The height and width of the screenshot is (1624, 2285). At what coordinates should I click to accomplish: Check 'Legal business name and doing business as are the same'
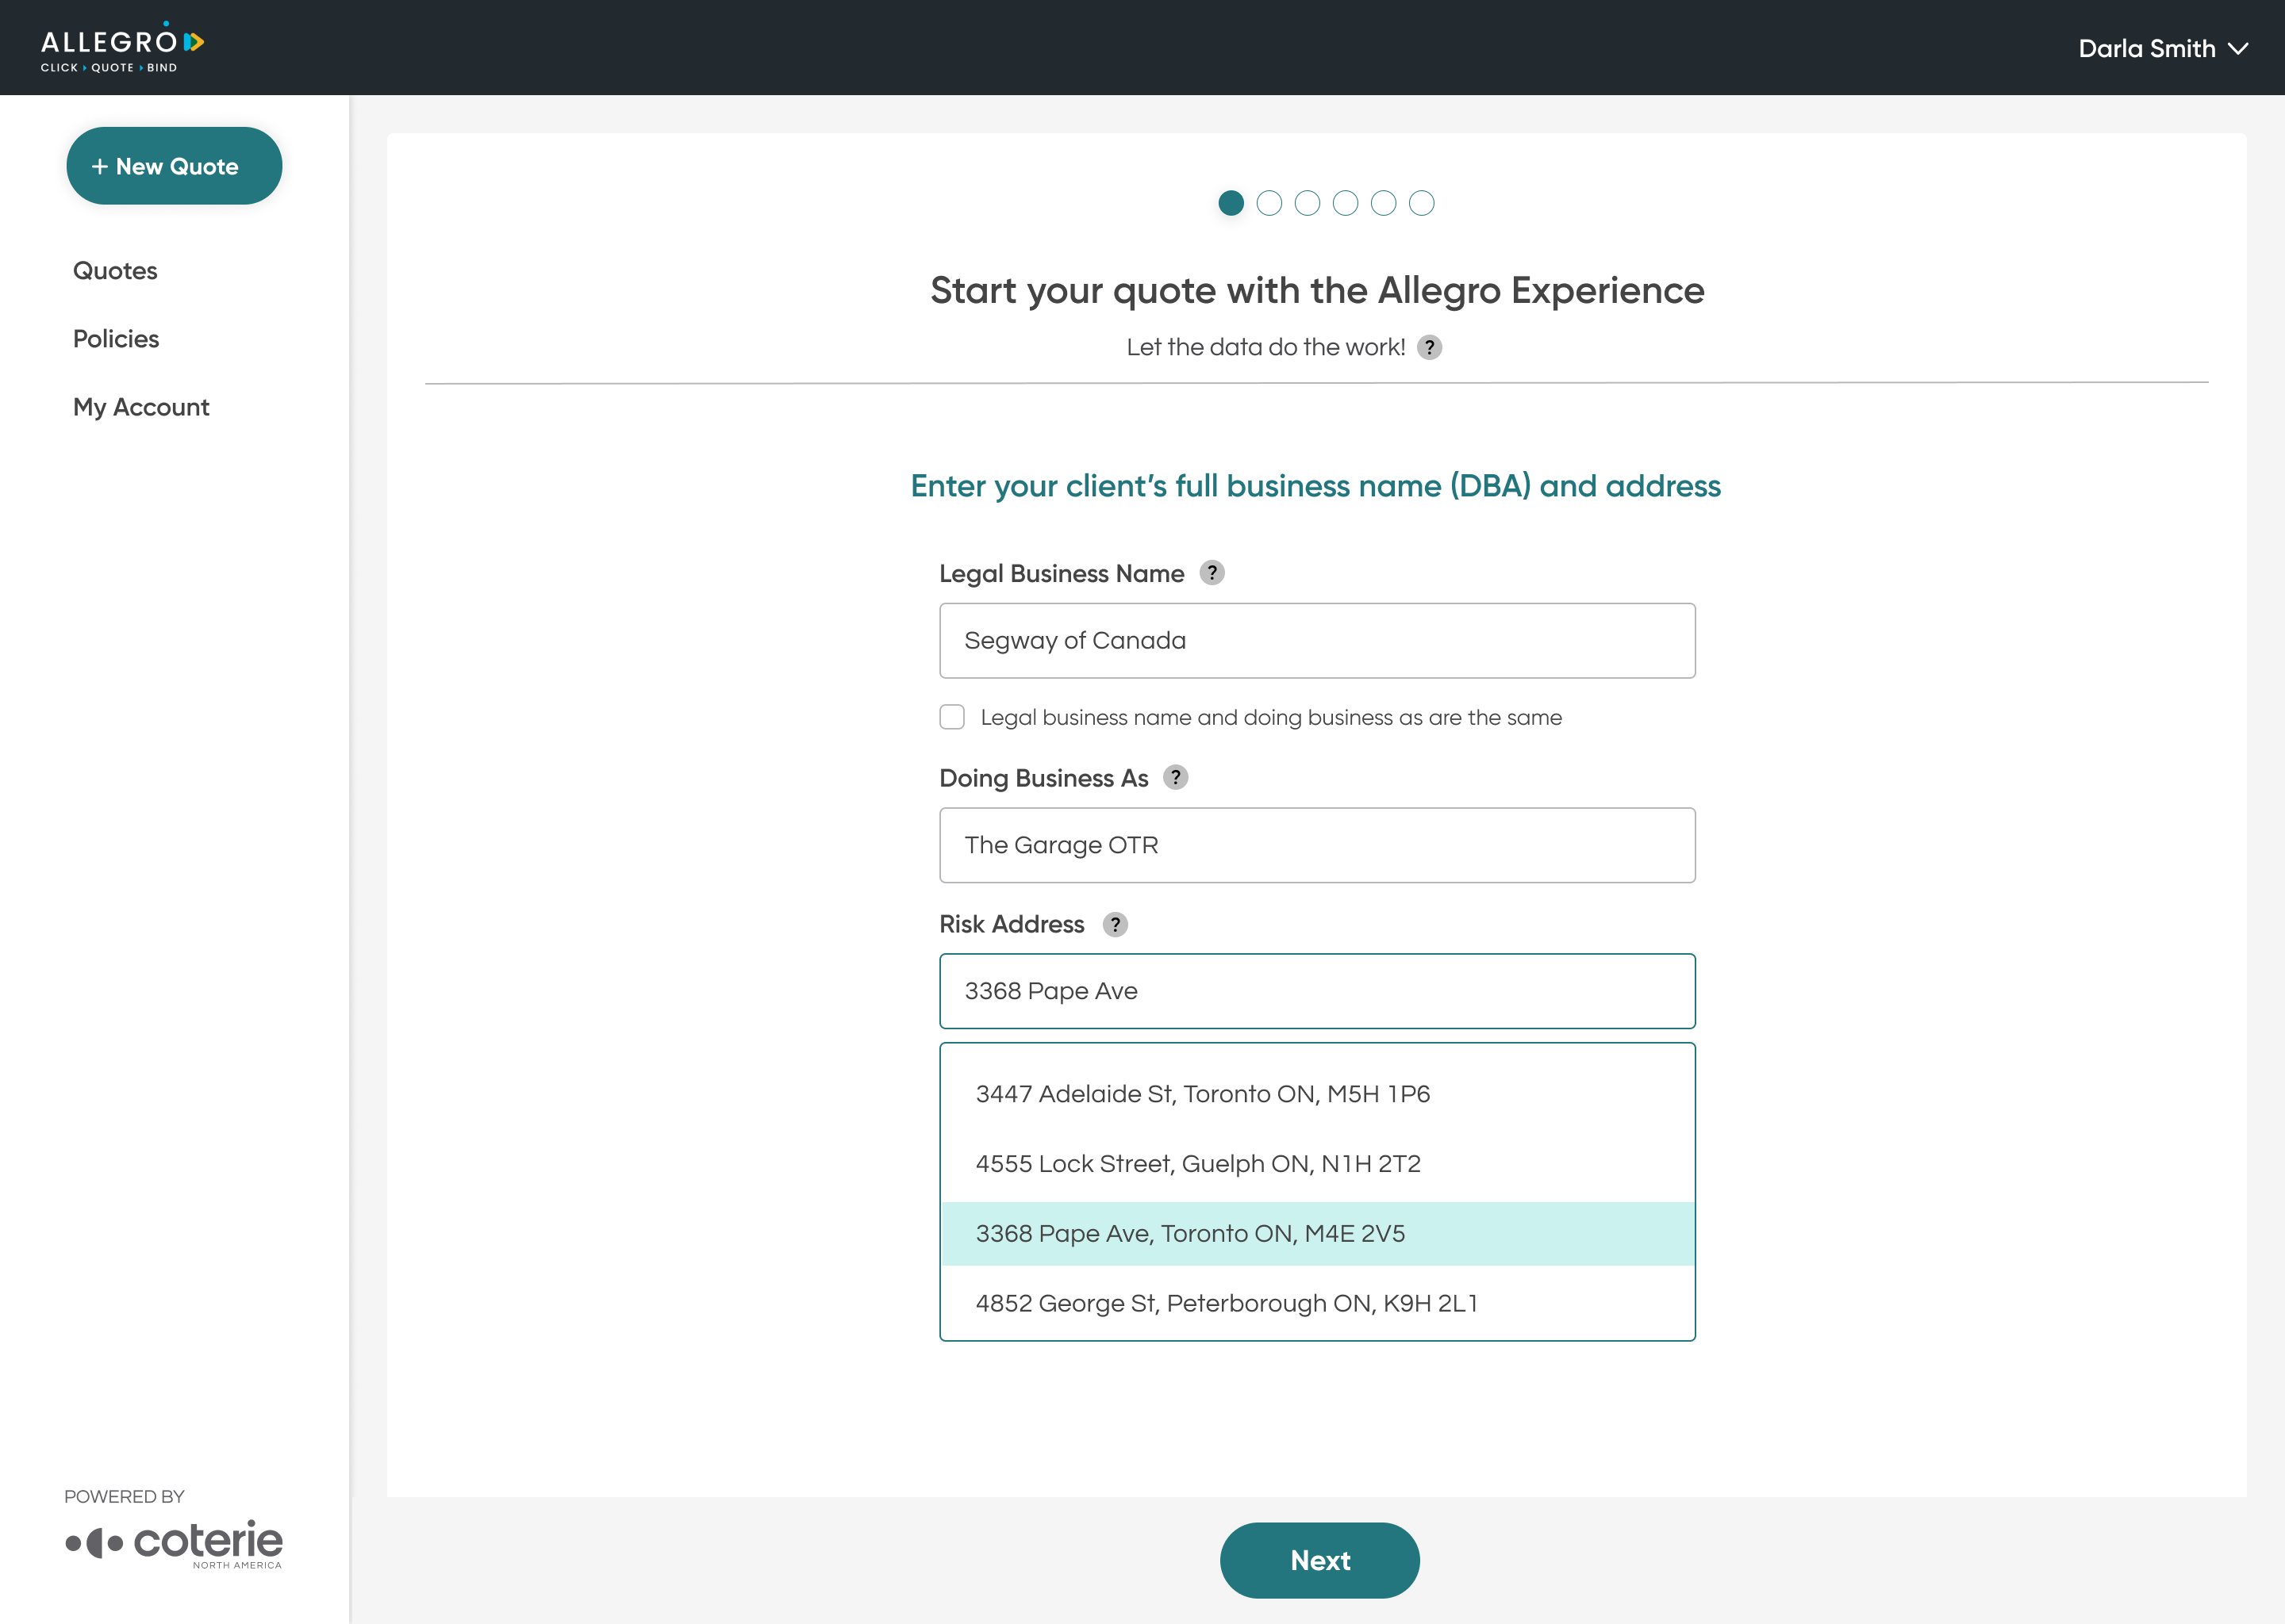click(952, 717)
